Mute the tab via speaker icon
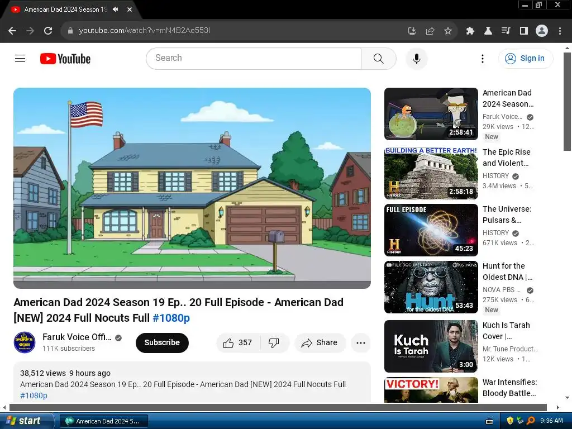This screenshot has width=572, height=429. [116, 9]
